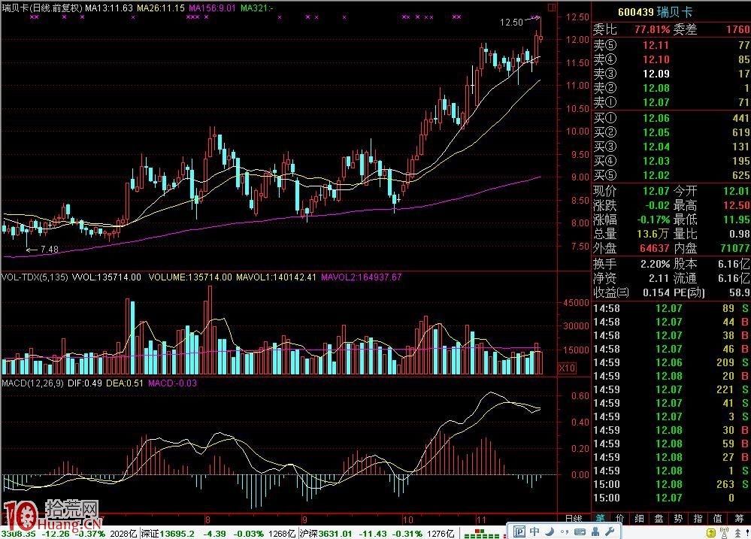Click the X10 volume scale indicator
751x539 pixels.
[x=568, y=368]
